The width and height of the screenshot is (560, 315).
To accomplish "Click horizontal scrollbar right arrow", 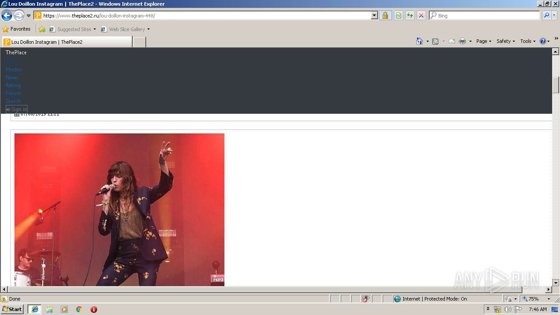I will [548, 290].
